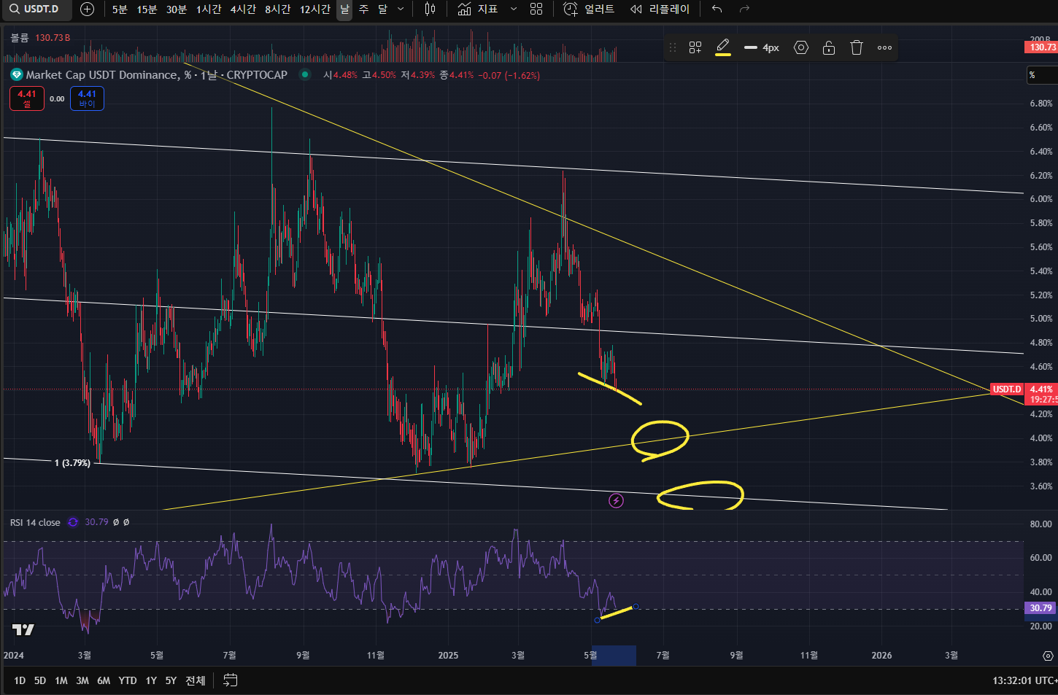Select the 주 weekly interval
Image resolution: width=1058 pixels, height=695 pixels.
[363, 9]
